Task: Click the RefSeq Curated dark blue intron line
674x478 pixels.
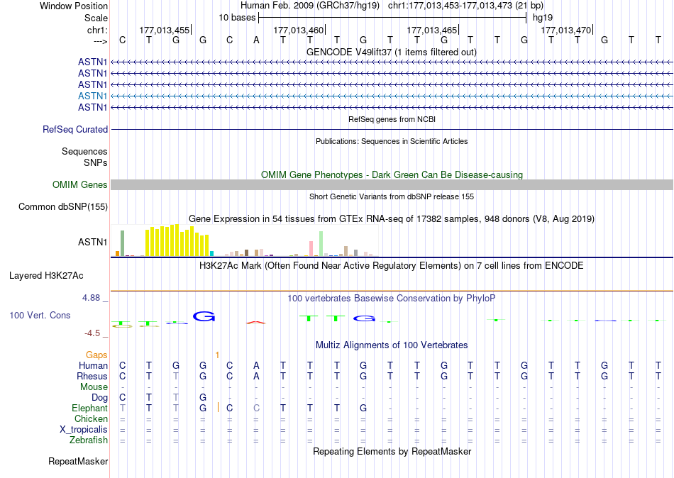Action: coord(392,129)
